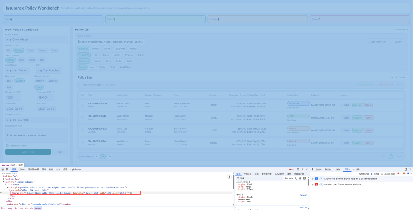Image resolution: width=413 pixels, height=210 pixels.
Task: Set rows per page to 20
Action: tap(109, 157)
